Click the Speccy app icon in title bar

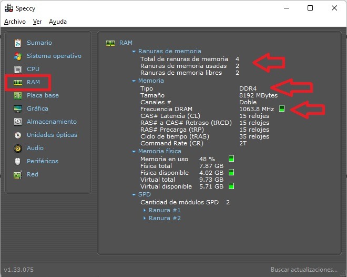pos(9,8)
